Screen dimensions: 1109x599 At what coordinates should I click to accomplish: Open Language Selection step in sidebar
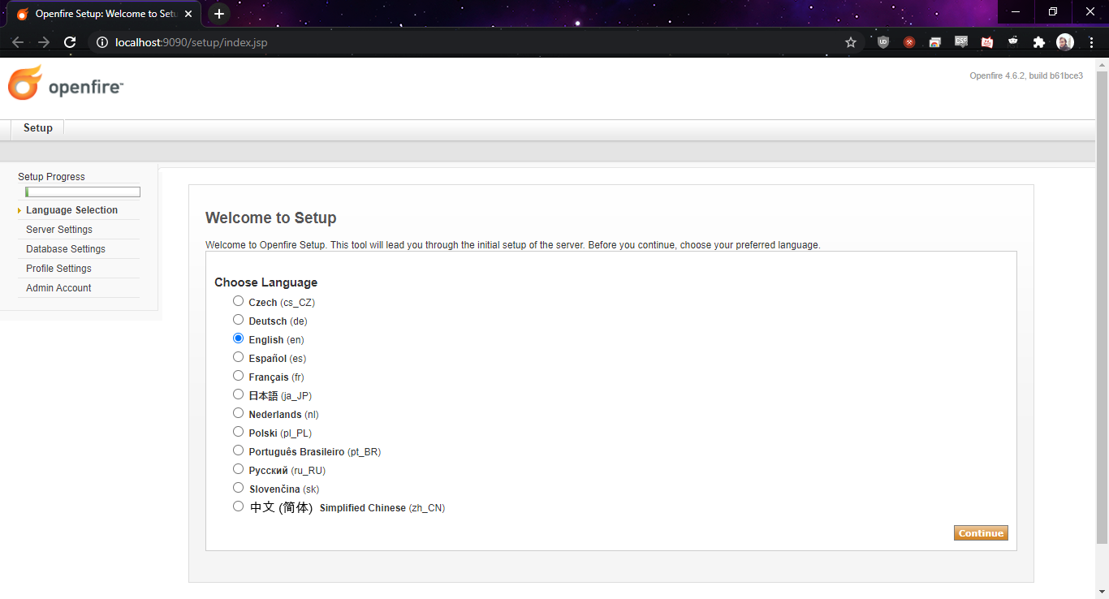click(71, 210)
